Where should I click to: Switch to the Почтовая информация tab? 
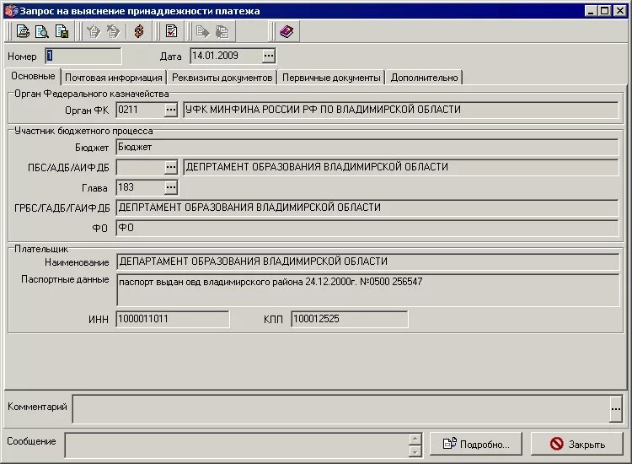coord(113,78)
